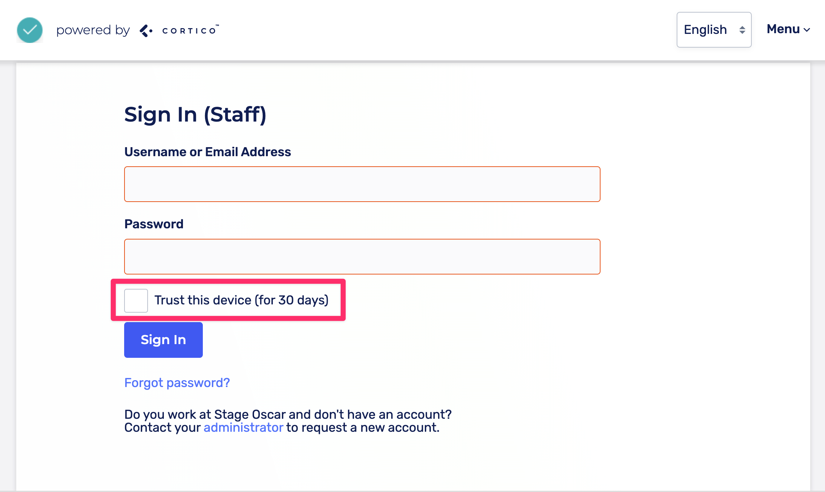Viewport: 825px width, 492px height.
Task: Click the teal checkmark logo
Action: (30, 30)
